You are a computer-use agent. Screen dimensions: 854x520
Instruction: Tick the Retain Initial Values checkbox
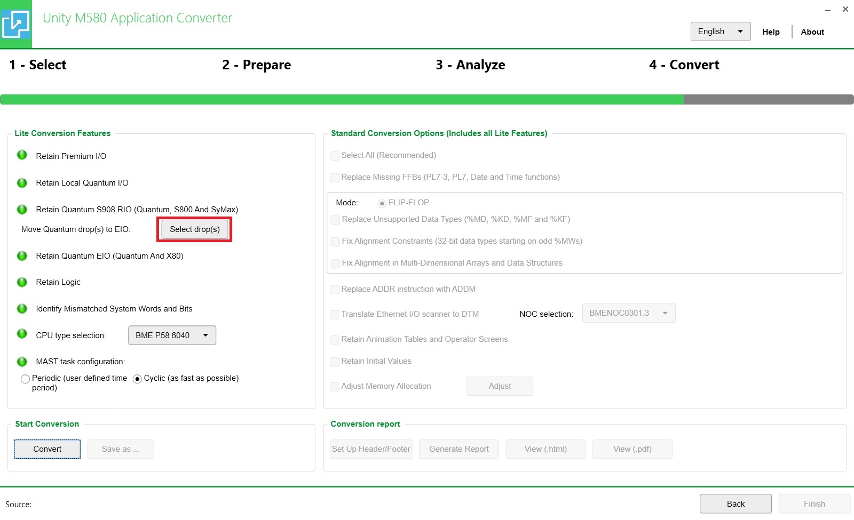click(335, 362)
